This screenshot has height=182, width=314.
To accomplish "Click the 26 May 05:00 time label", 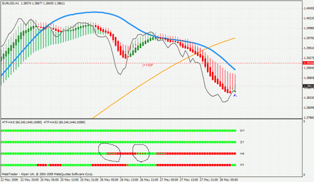I will [109, 179].
